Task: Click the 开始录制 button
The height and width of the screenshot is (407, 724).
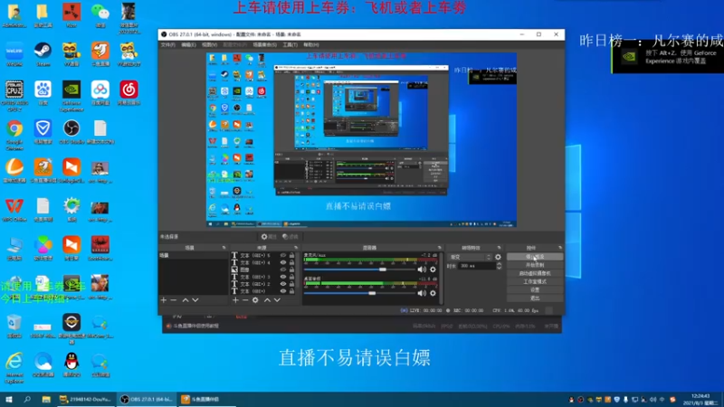Action: click(535, 265)
